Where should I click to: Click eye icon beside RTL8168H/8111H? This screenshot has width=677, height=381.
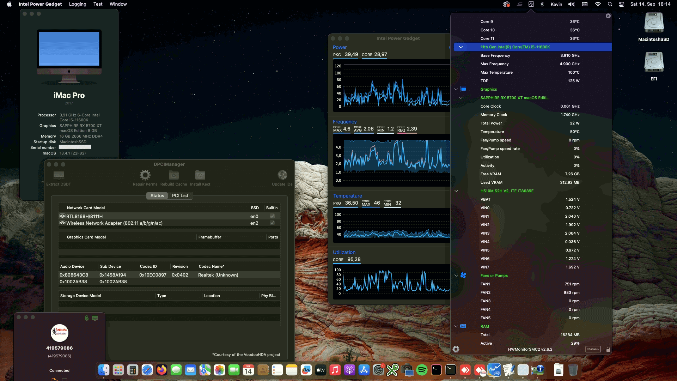[62, 216]
